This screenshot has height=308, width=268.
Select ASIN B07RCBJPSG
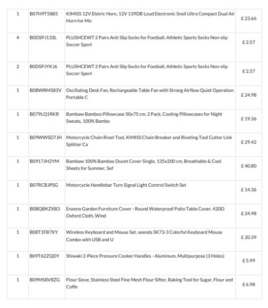pyautogui.click(x=44, y=185)
